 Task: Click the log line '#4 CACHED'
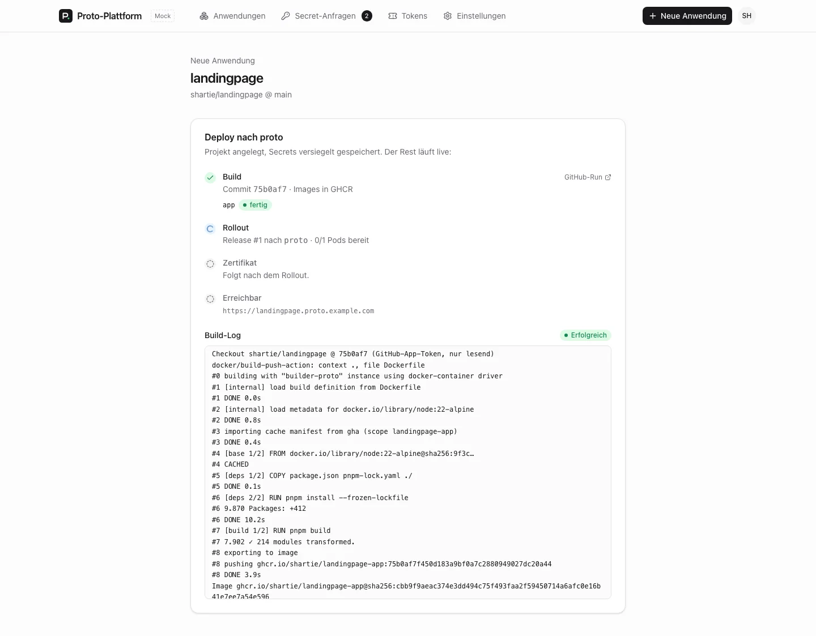point(230,464)
